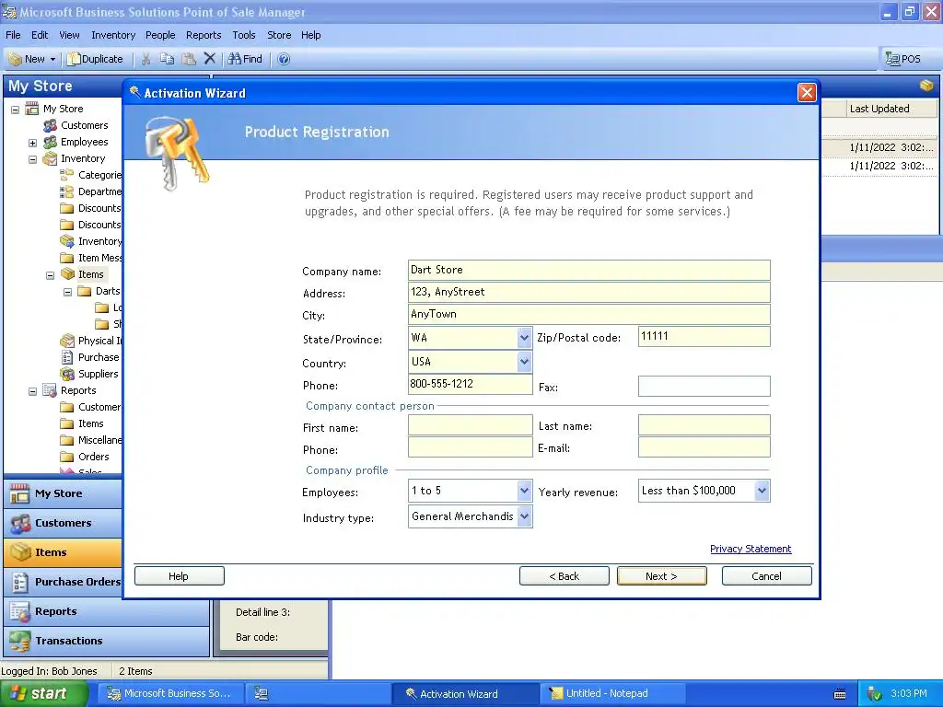Switch to Microsoft Business So... taskbar item

(172, 694)
